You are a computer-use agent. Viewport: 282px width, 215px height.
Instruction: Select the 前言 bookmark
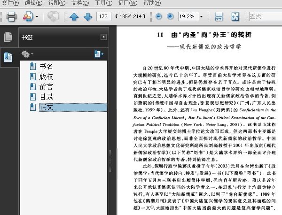pos(46,87)
